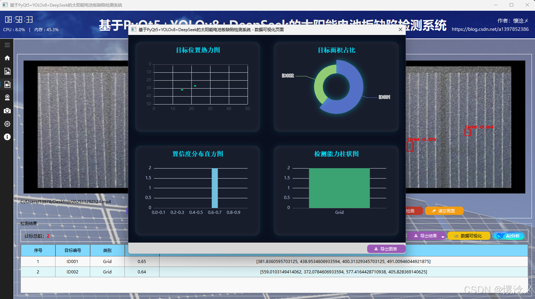Maximize the main application window
This screenshot has height=299, width=535.
click(x=511, y=5)
